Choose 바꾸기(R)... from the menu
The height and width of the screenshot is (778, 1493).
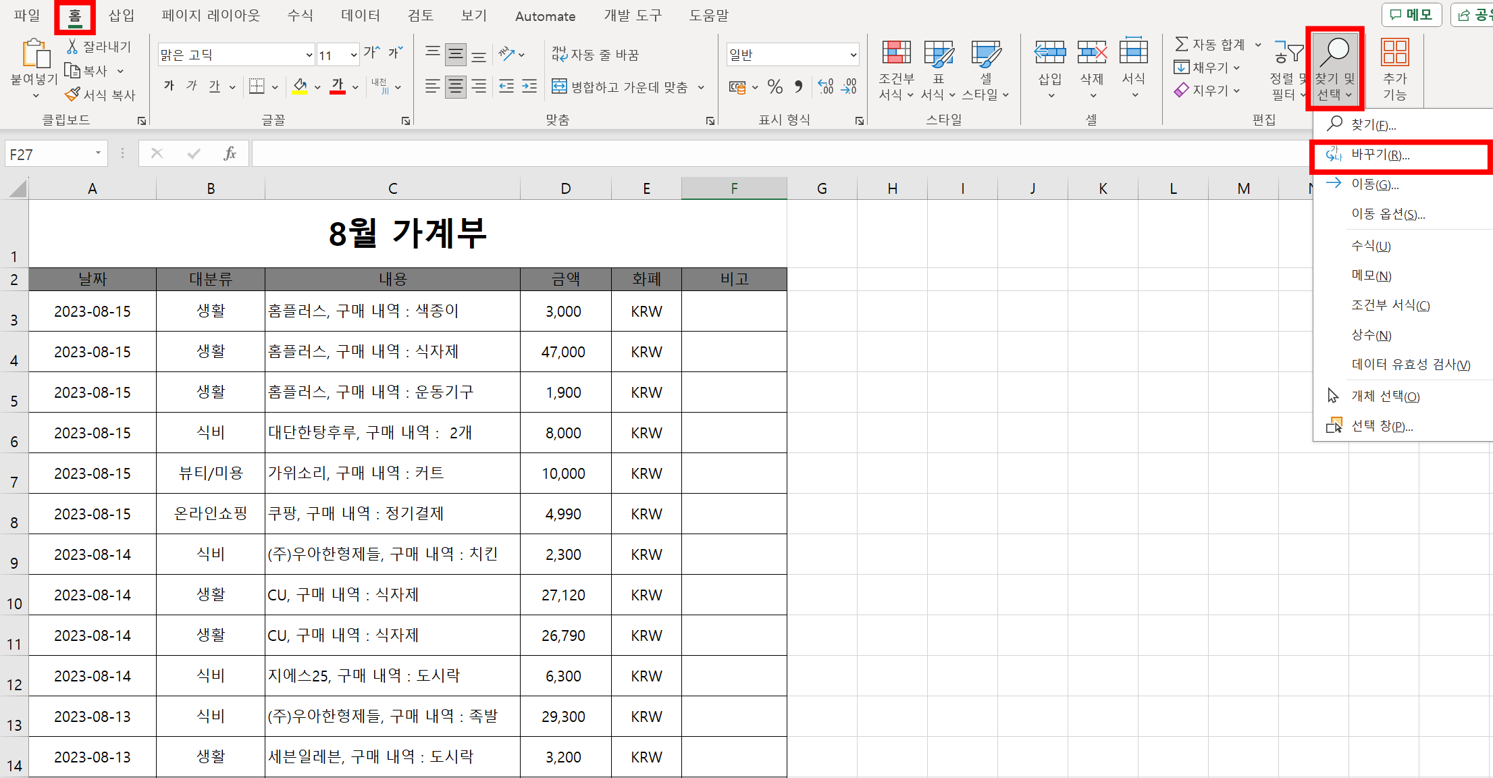click(1402, 155)
